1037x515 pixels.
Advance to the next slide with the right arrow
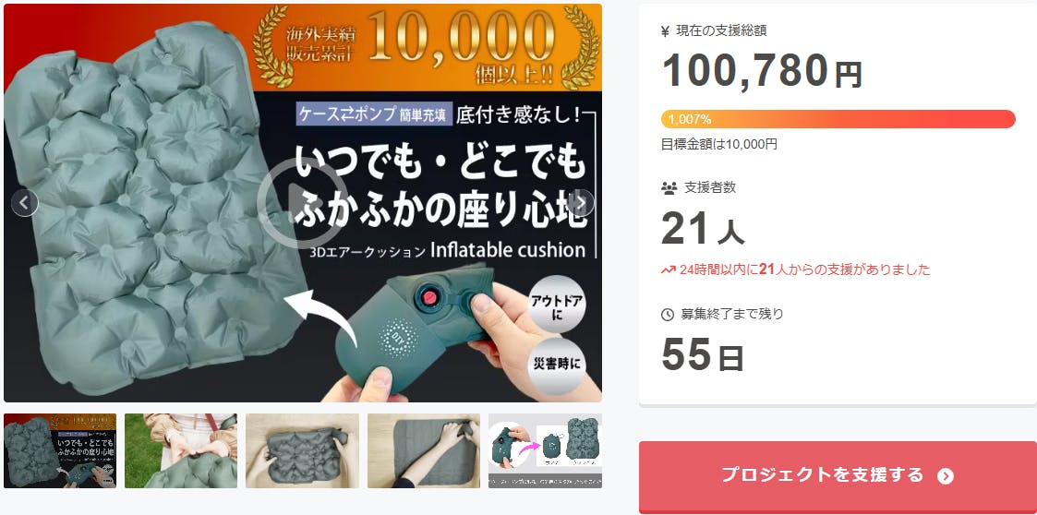point(581,203)
